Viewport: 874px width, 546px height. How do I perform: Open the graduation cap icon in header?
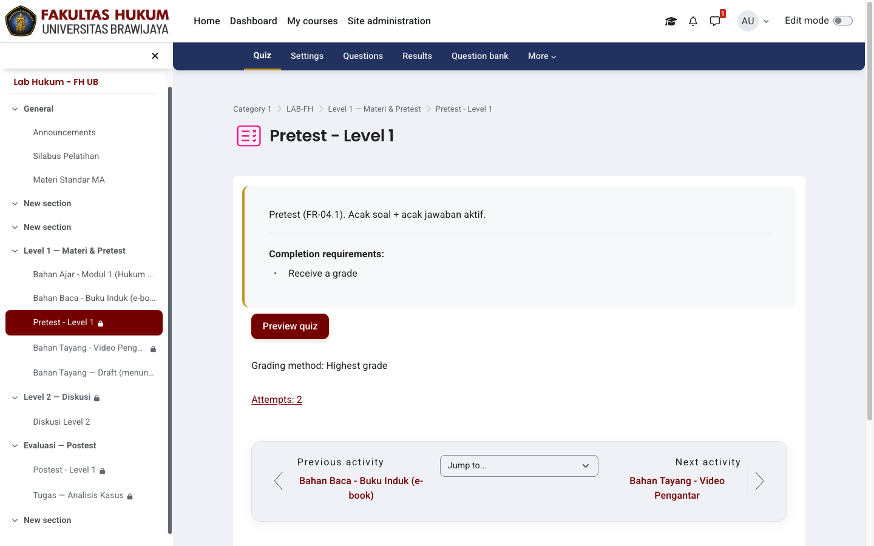click(671, 21)
